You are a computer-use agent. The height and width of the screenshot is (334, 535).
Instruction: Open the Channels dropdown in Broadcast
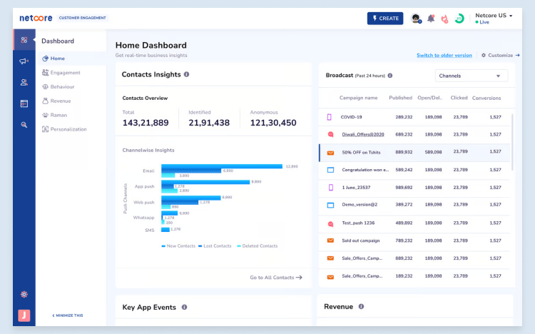[x=472, y=76]
